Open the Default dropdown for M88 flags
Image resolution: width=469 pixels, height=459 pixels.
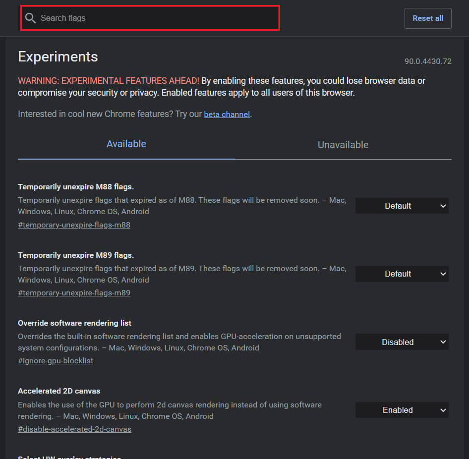[402, 206]
